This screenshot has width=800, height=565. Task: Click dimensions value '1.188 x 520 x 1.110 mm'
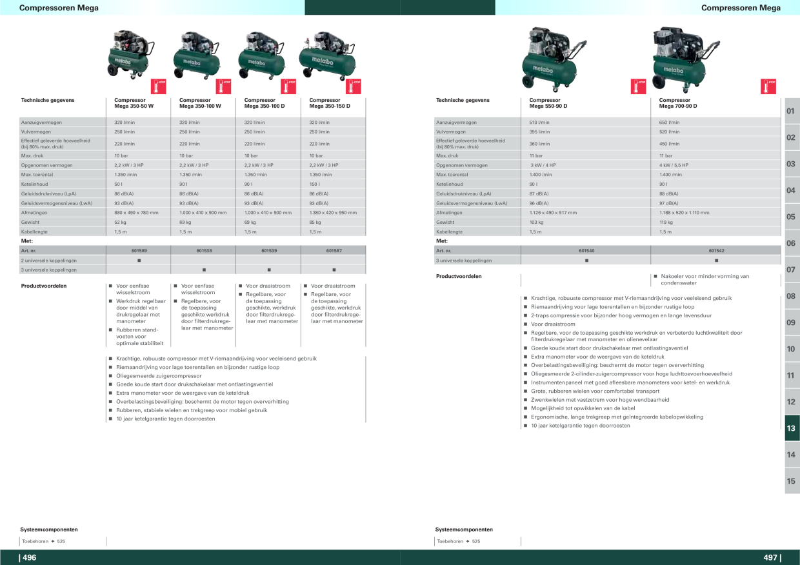(x=685, y=212)
